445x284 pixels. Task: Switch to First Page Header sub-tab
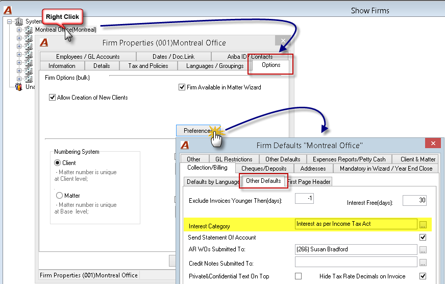(x=309, y=182)
